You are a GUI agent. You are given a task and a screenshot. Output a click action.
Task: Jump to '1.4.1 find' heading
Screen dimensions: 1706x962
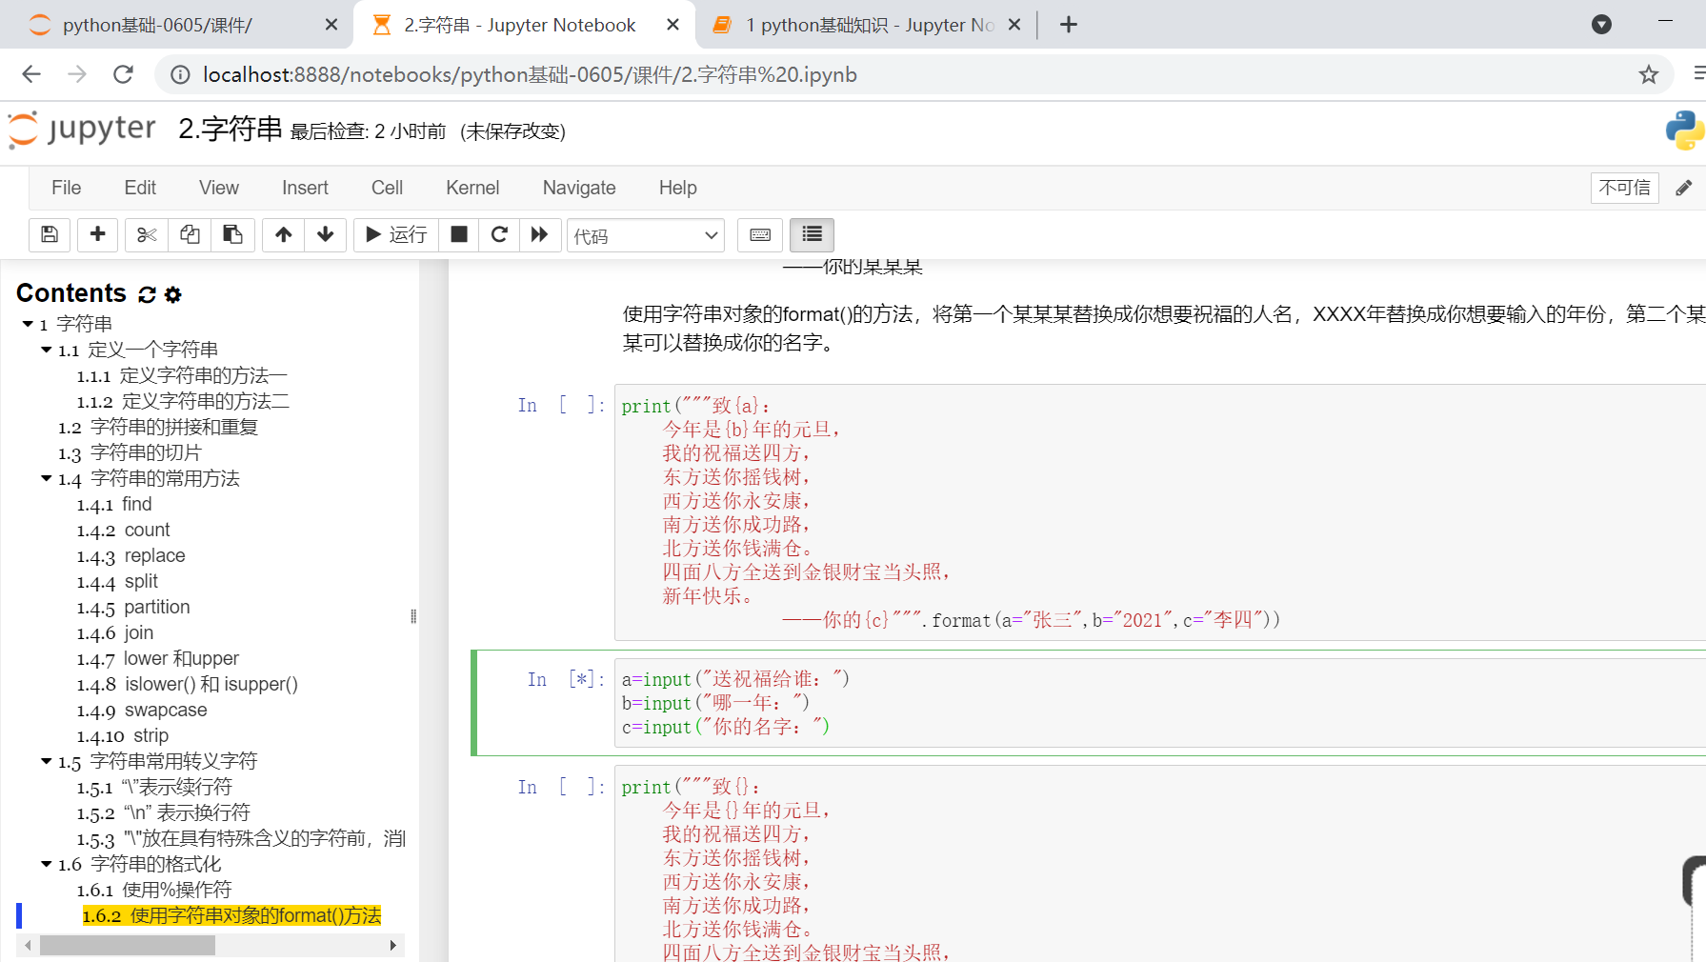click(114, 505)
